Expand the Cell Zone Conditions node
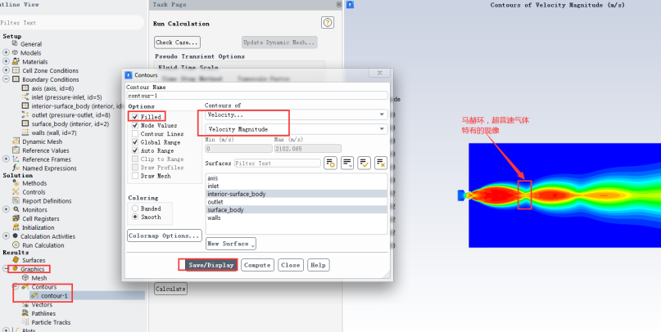Viewport: 661px width, 332px height. coord(6,70)
